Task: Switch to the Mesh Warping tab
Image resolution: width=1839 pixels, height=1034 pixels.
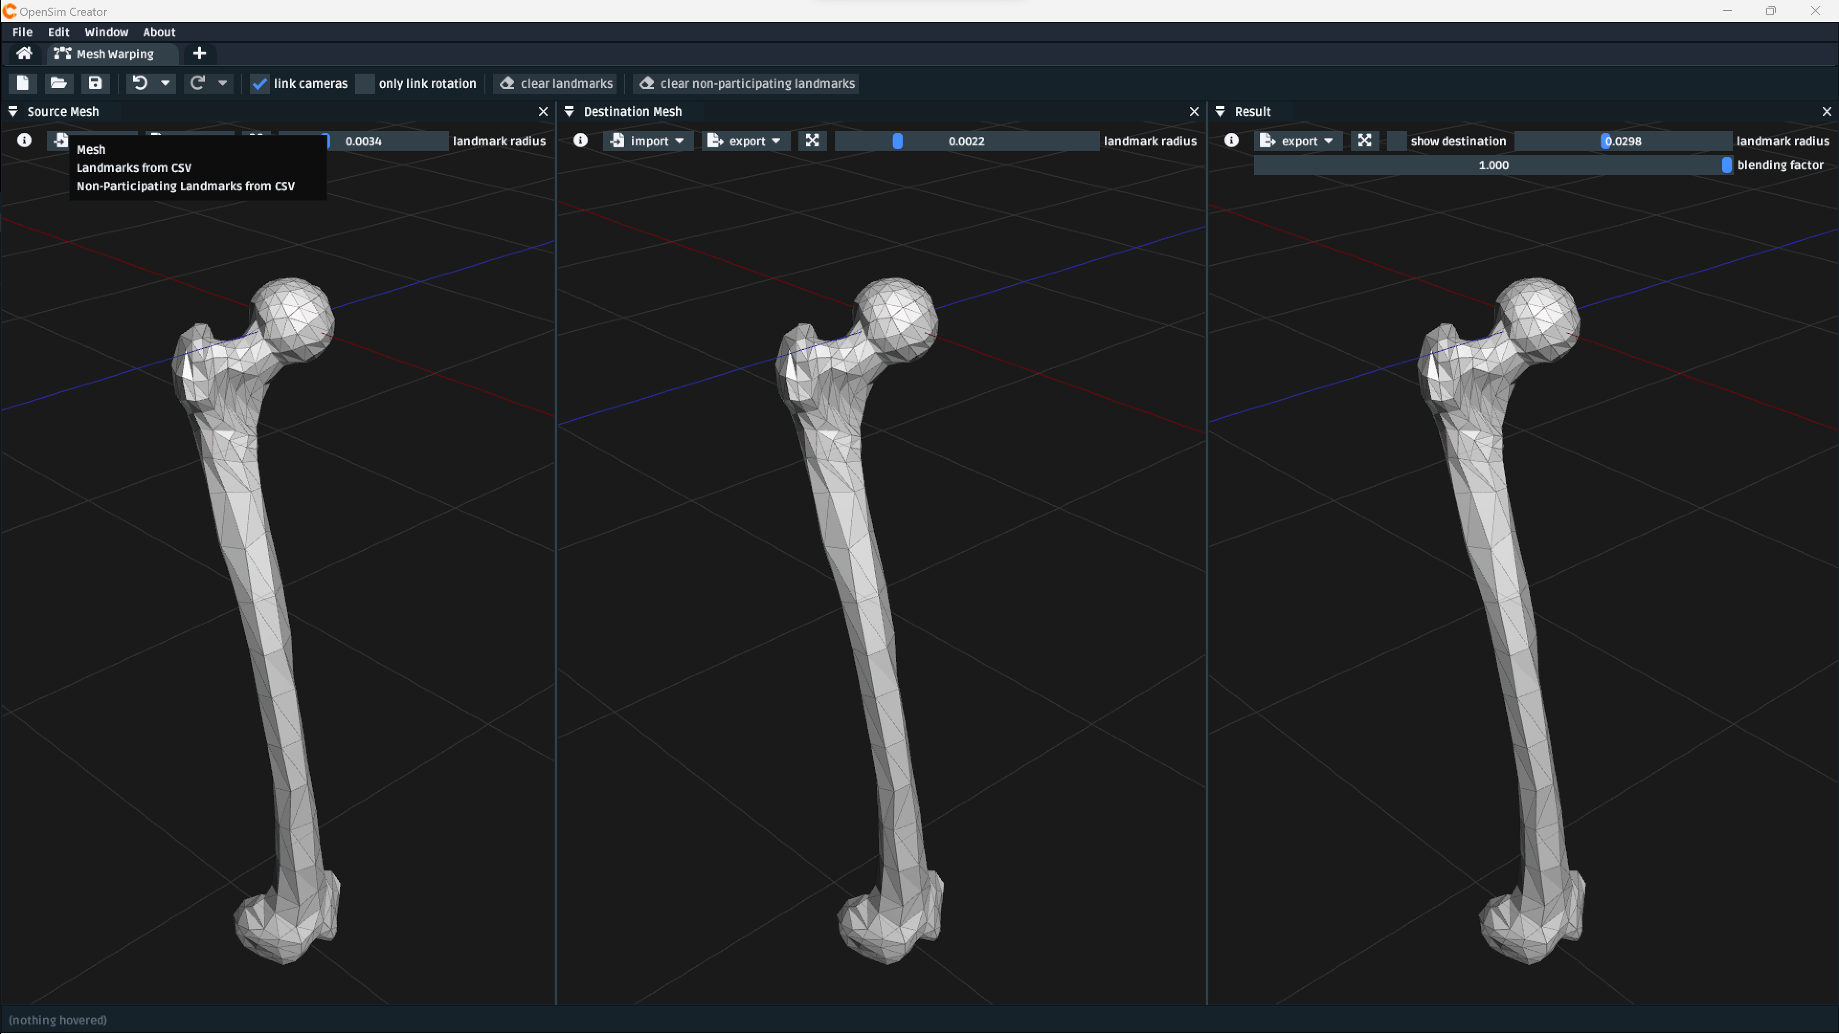Action: click(112, 54)
